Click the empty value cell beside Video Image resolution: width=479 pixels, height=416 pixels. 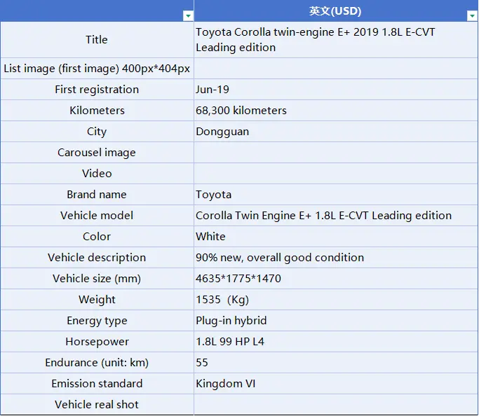click(x=336, y=174)
